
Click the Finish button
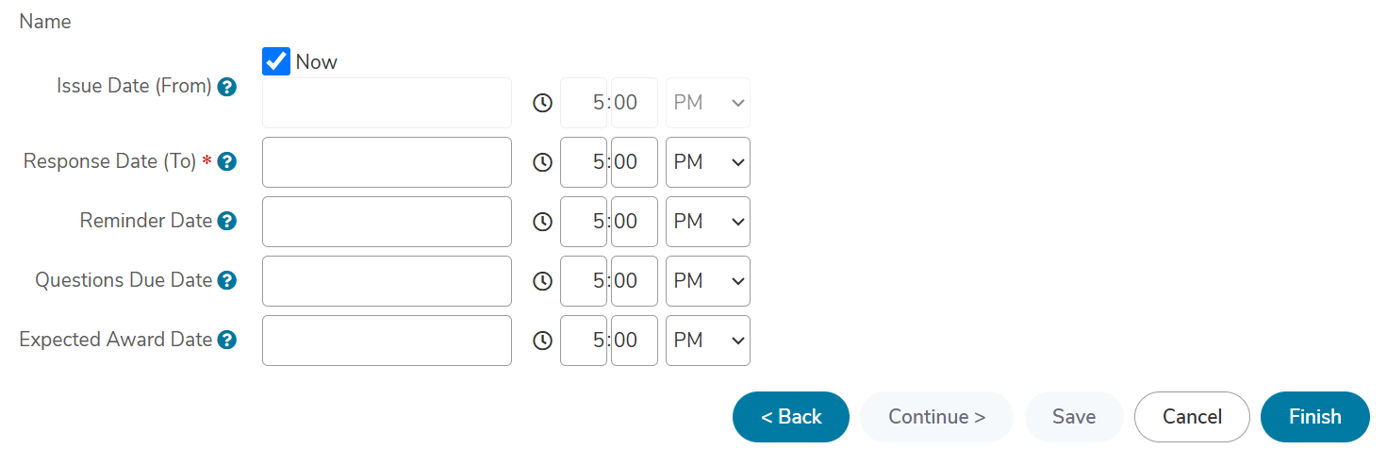tap(1314, 417)
